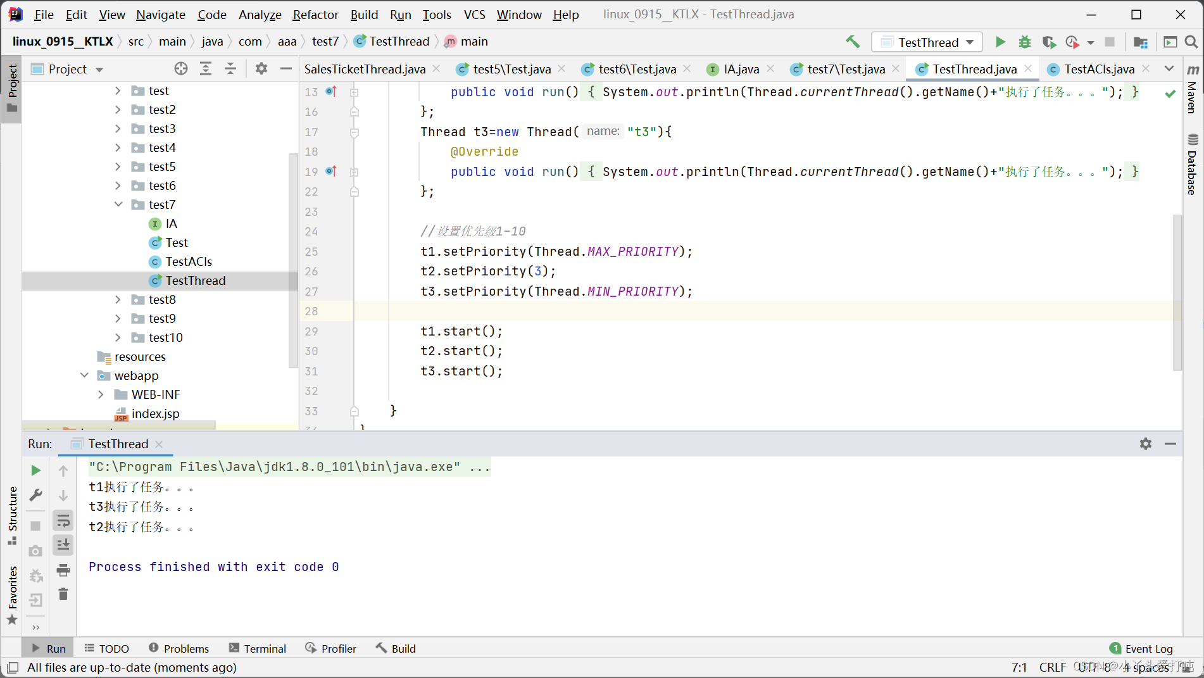The width and height of the screenshot is (1204, 678).
Task: Click the override gutter icon on line 19
Action: pyautogui.click(x=331, y=172)
